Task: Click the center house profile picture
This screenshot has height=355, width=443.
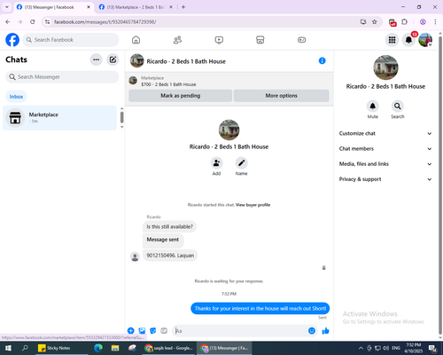Action: [x=229, y=130]
